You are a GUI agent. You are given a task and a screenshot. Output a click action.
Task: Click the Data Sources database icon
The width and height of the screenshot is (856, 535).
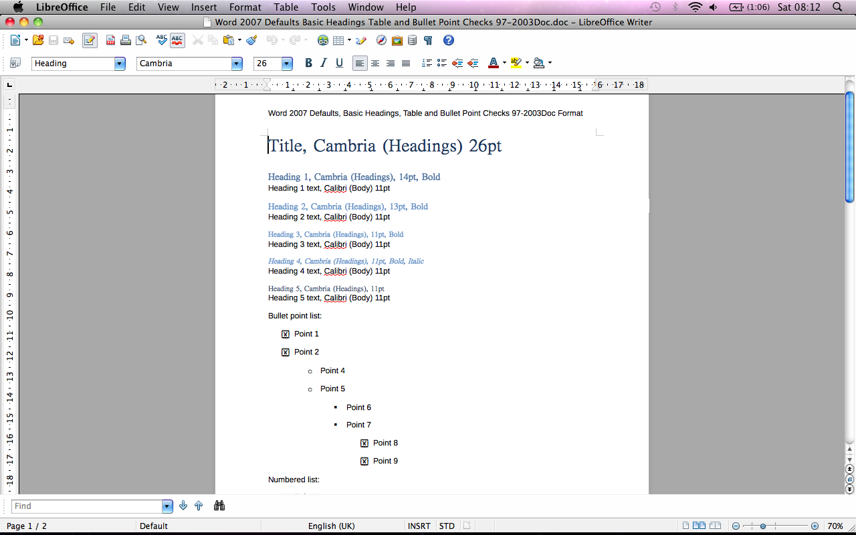coord(412,41)
